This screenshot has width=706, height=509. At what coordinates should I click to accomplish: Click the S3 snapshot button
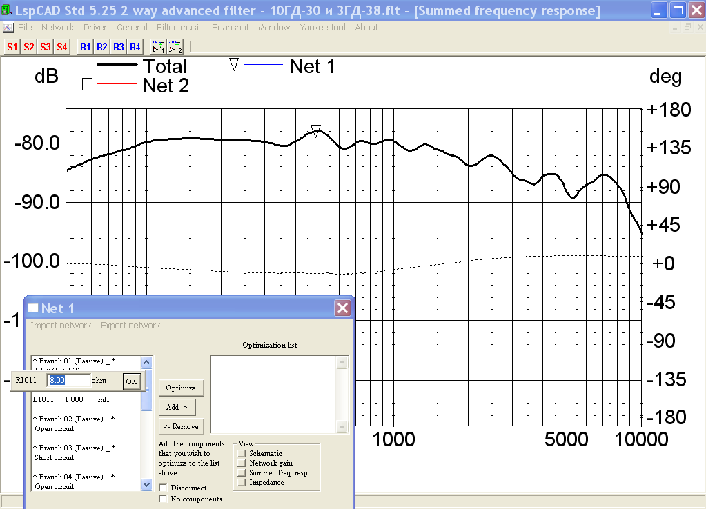(46, 47)
